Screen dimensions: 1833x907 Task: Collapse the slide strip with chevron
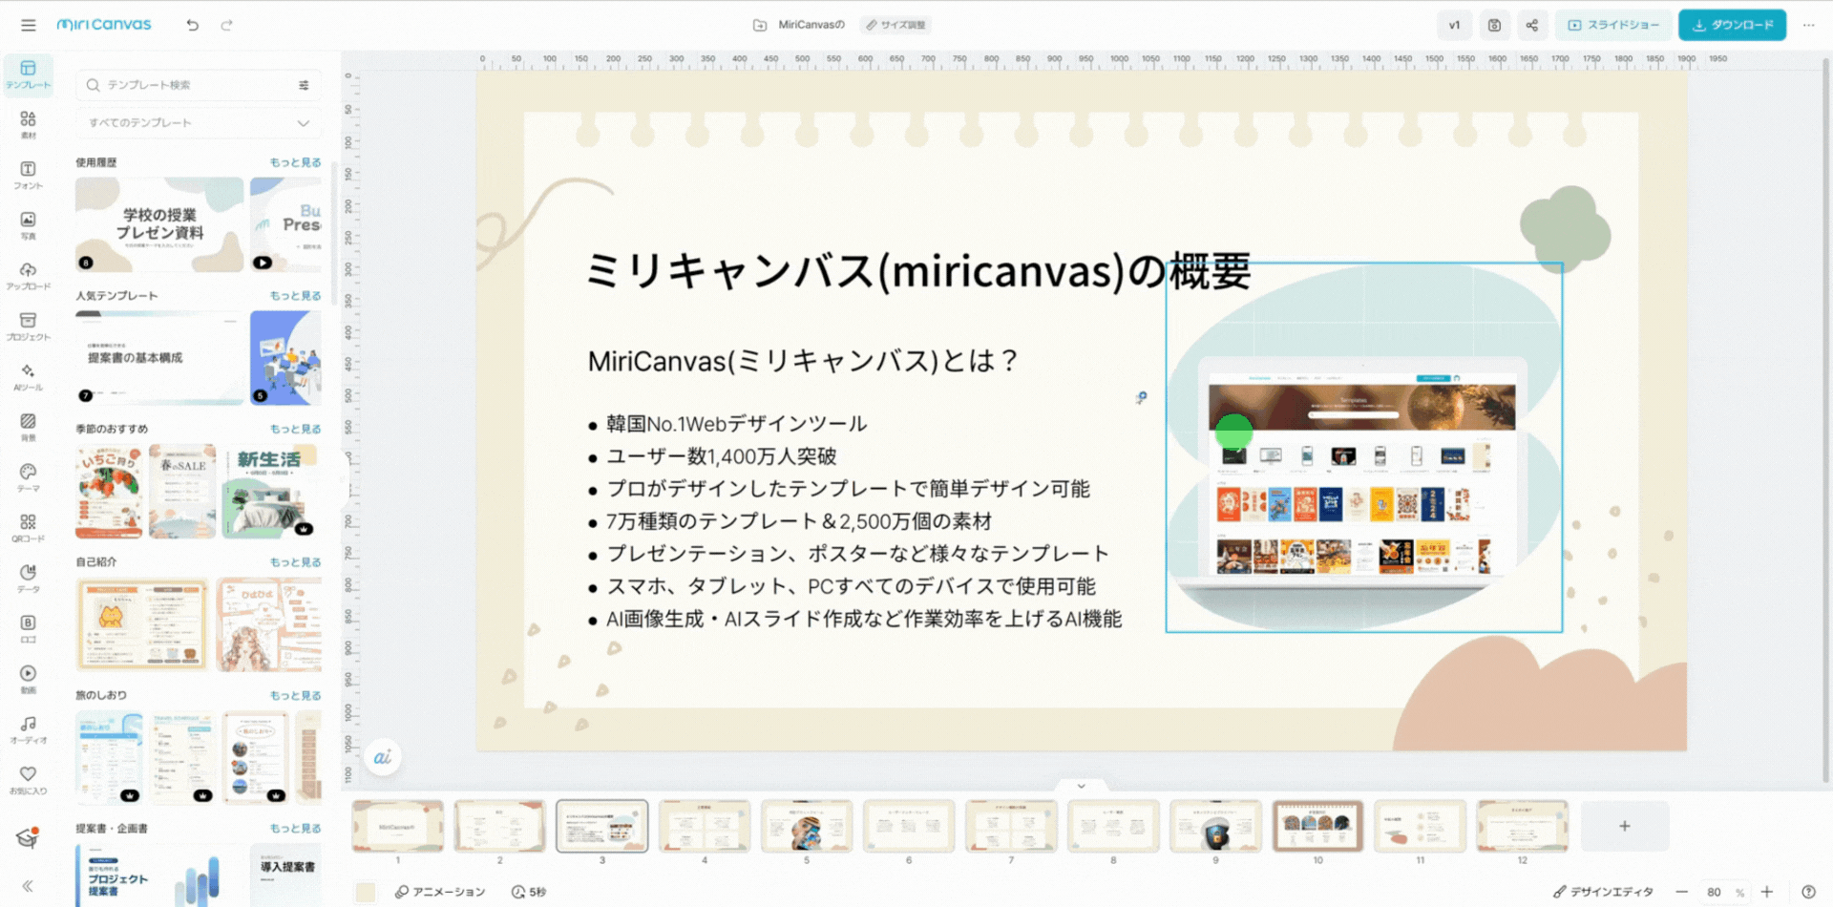(1081, 786)
